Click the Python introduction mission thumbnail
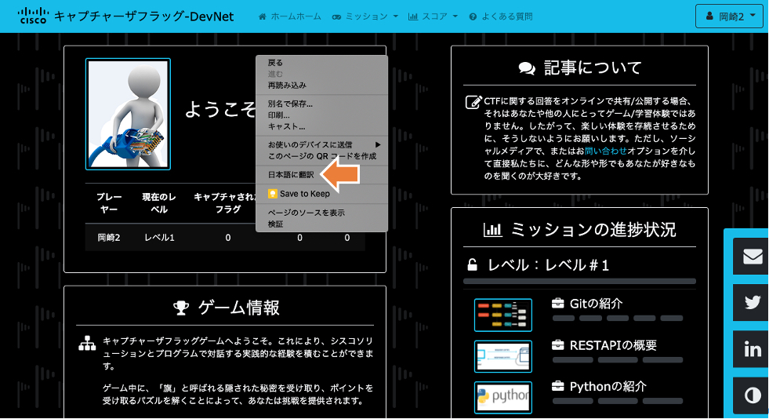 [502, 397]
